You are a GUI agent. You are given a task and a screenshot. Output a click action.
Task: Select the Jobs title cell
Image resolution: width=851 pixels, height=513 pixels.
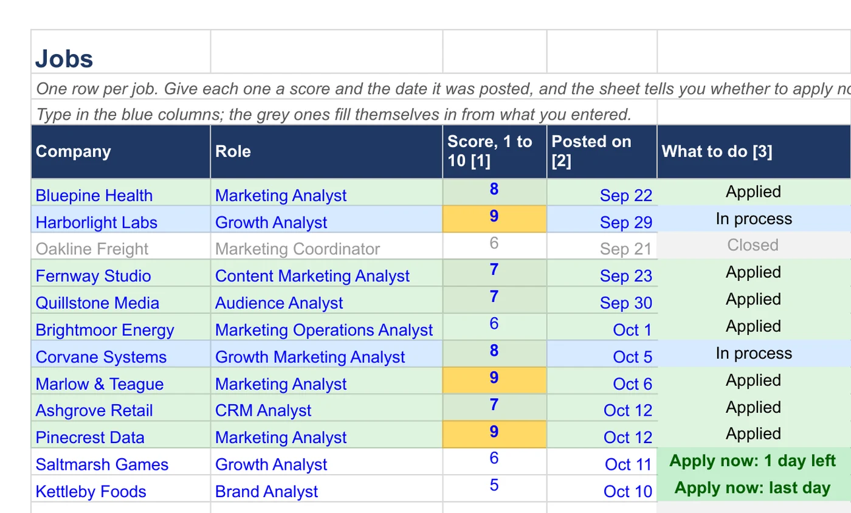[121, 52]
